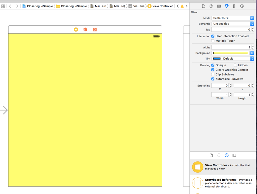Image resolution: width=257 pixels, height=194 pixels.
Task: Show the Connections inspector
Action: 242,6
